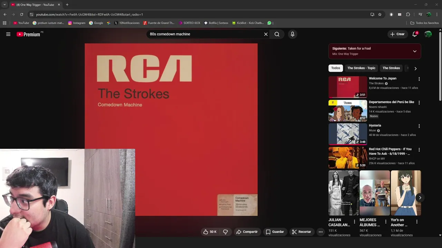
Task: Open the apps grid in bookmarks bar
Action: 4,23
